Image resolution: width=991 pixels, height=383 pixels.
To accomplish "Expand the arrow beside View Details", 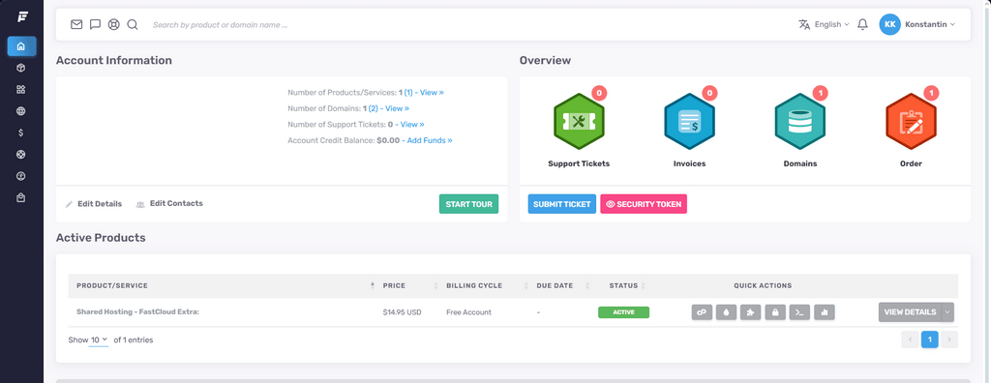I will [x=947, y=312].
